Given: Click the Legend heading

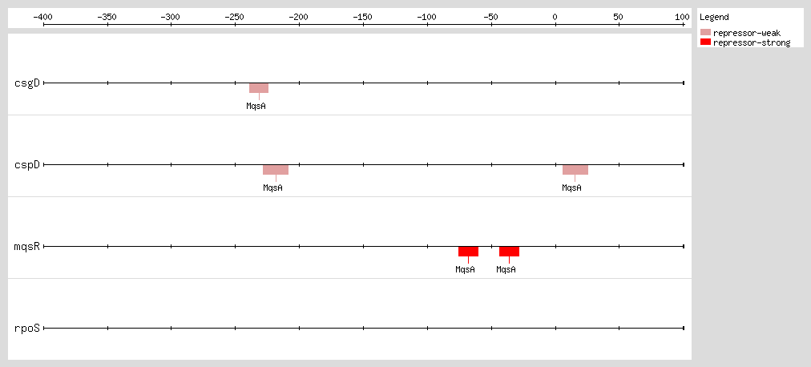Looking at the screenshot, I should point(714,17).
